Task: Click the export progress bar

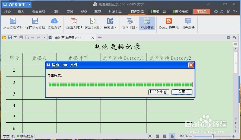Action: (x=120, y=85)
